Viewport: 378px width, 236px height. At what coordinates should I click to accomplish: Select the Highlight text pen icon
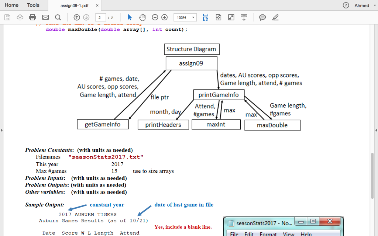click(x=274, y=17)
